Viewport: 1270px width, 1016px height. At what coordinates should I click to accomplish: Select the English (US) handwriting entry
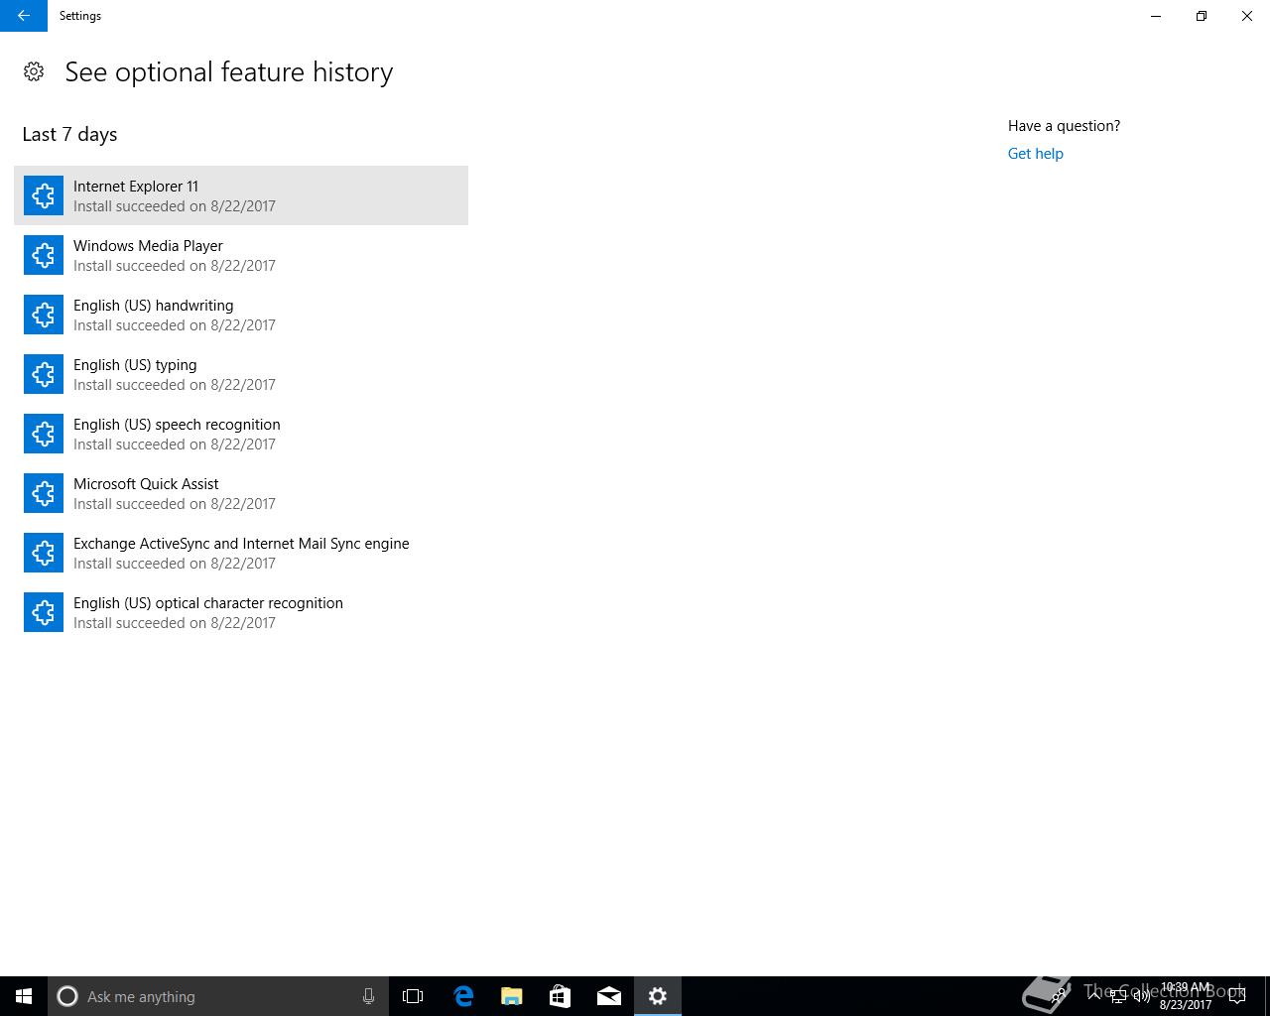coord(241,315)
